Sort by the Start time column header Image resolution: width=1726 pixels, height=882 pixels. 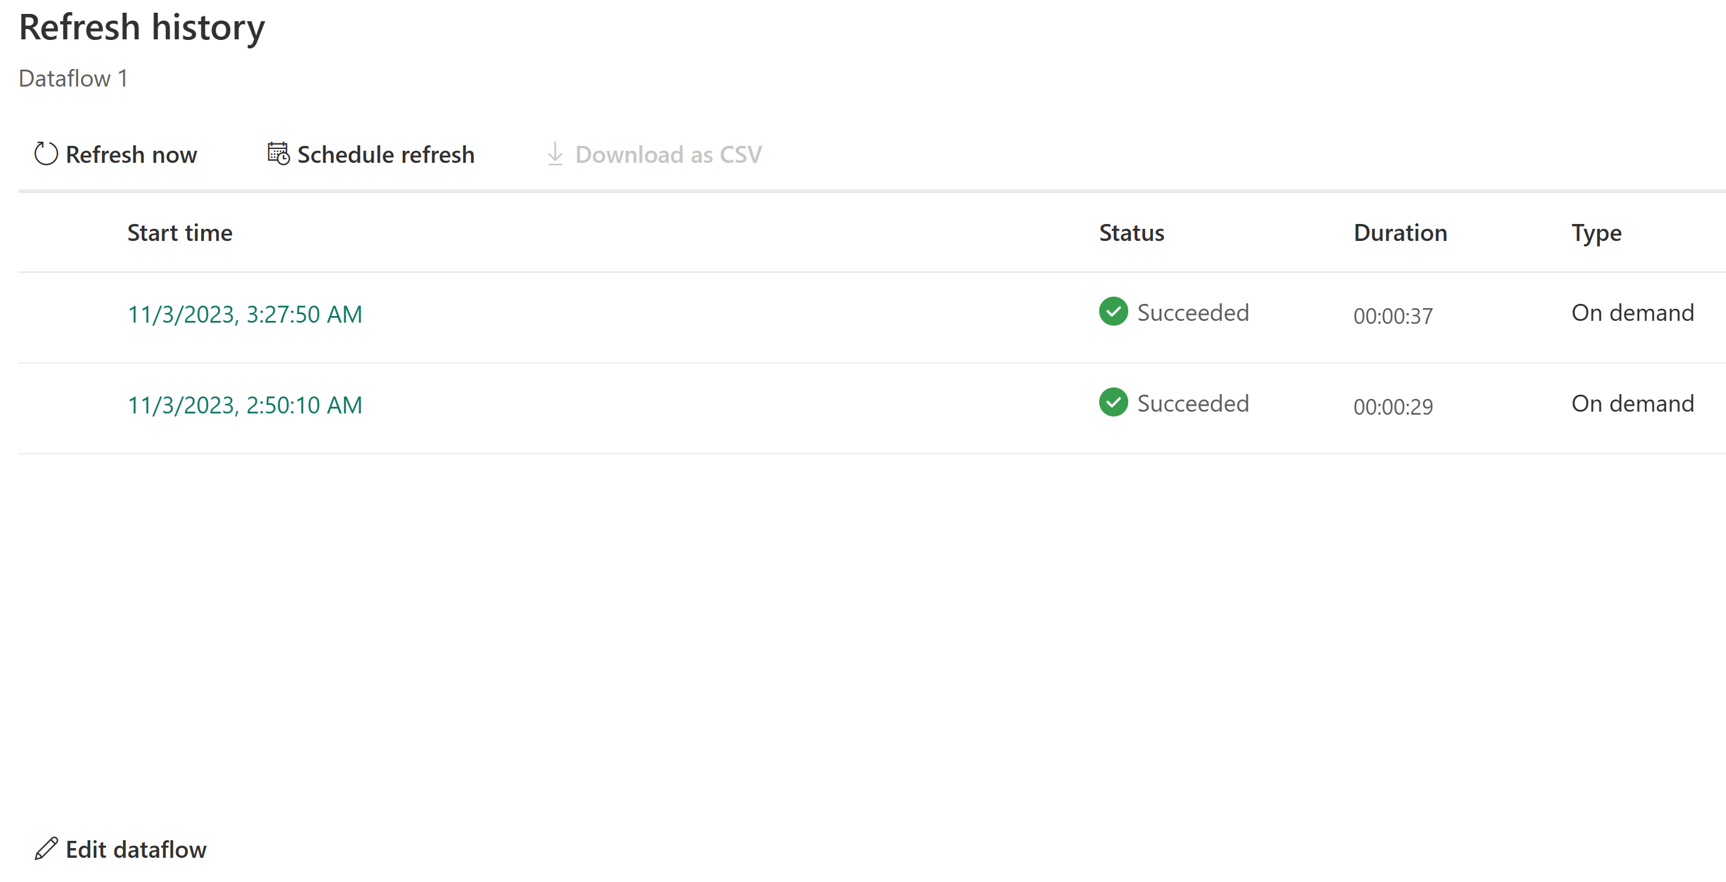[x=180, y=233]
